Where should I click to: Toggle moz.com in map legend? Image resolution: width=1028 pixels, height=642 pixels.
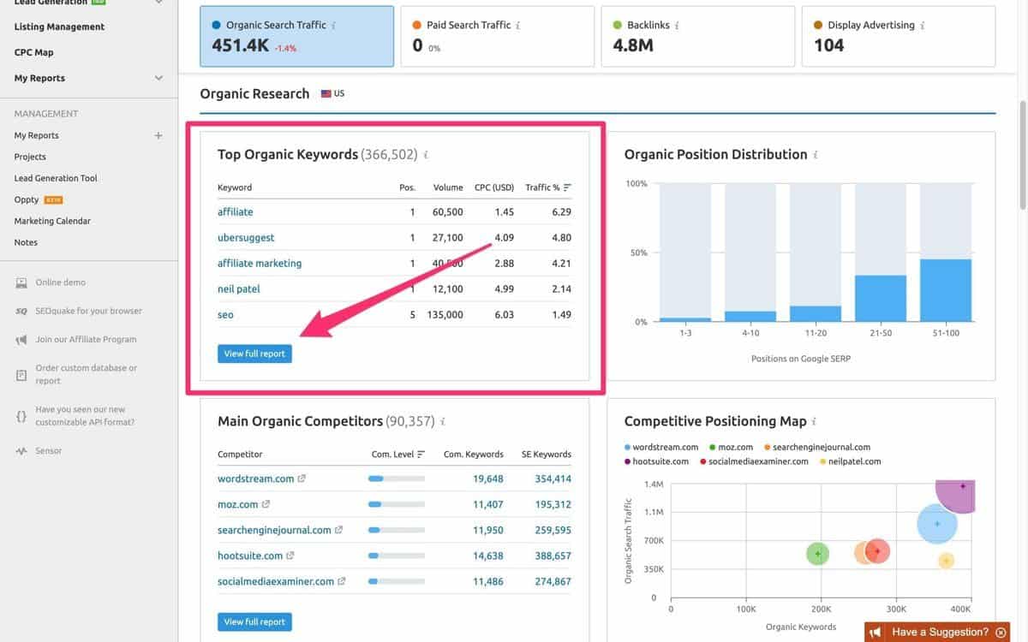(732, 447)
